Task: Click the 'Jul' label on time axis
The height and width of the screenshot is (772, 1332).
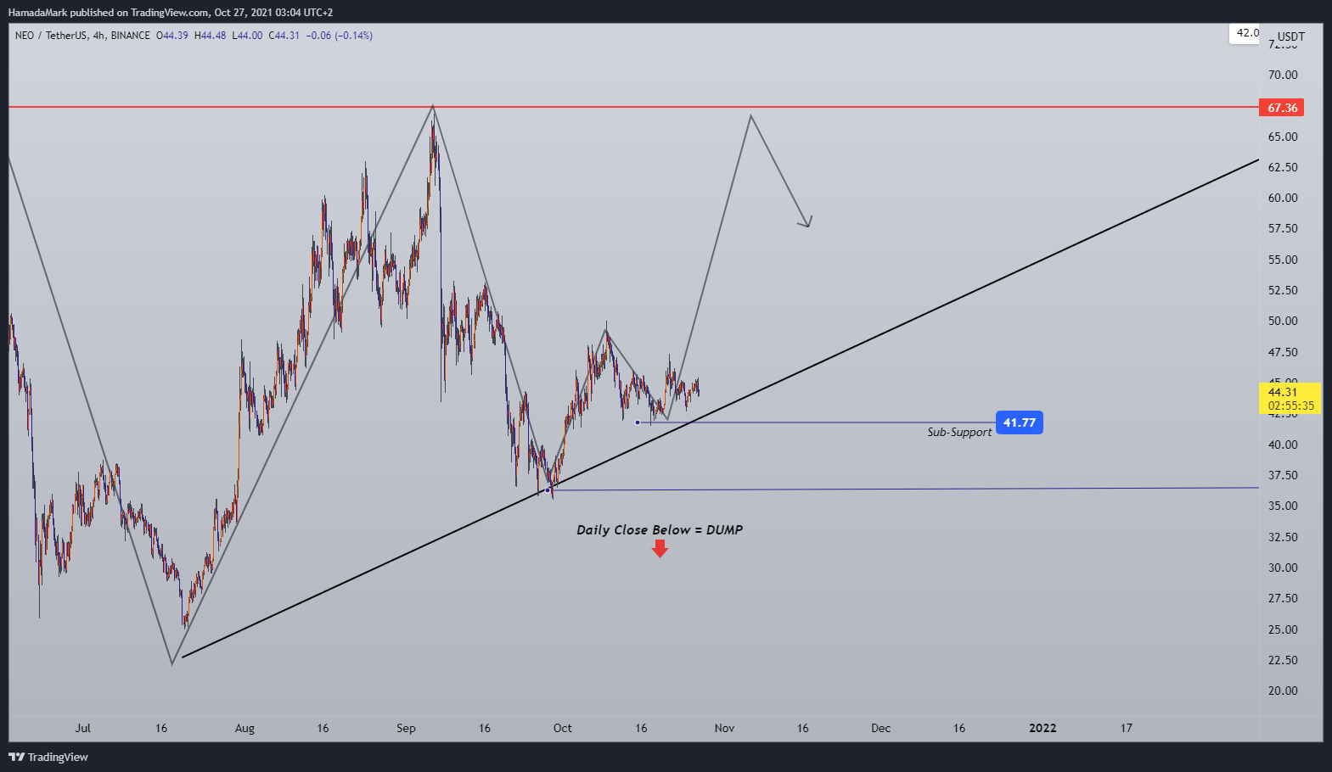Action: [x=82, y=728]
